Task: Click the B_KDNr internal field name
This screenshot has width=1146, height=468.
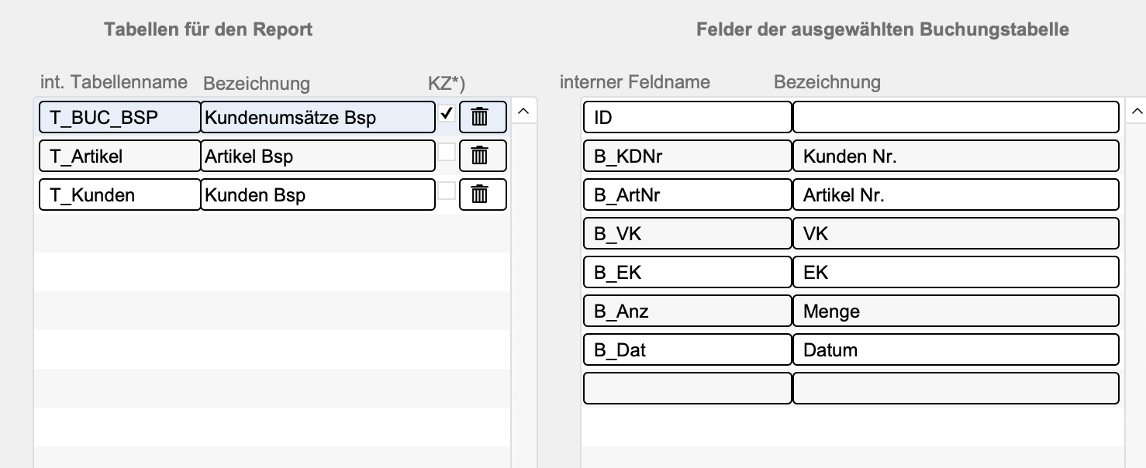Action: pyautogui.click(x=687, y=156)
